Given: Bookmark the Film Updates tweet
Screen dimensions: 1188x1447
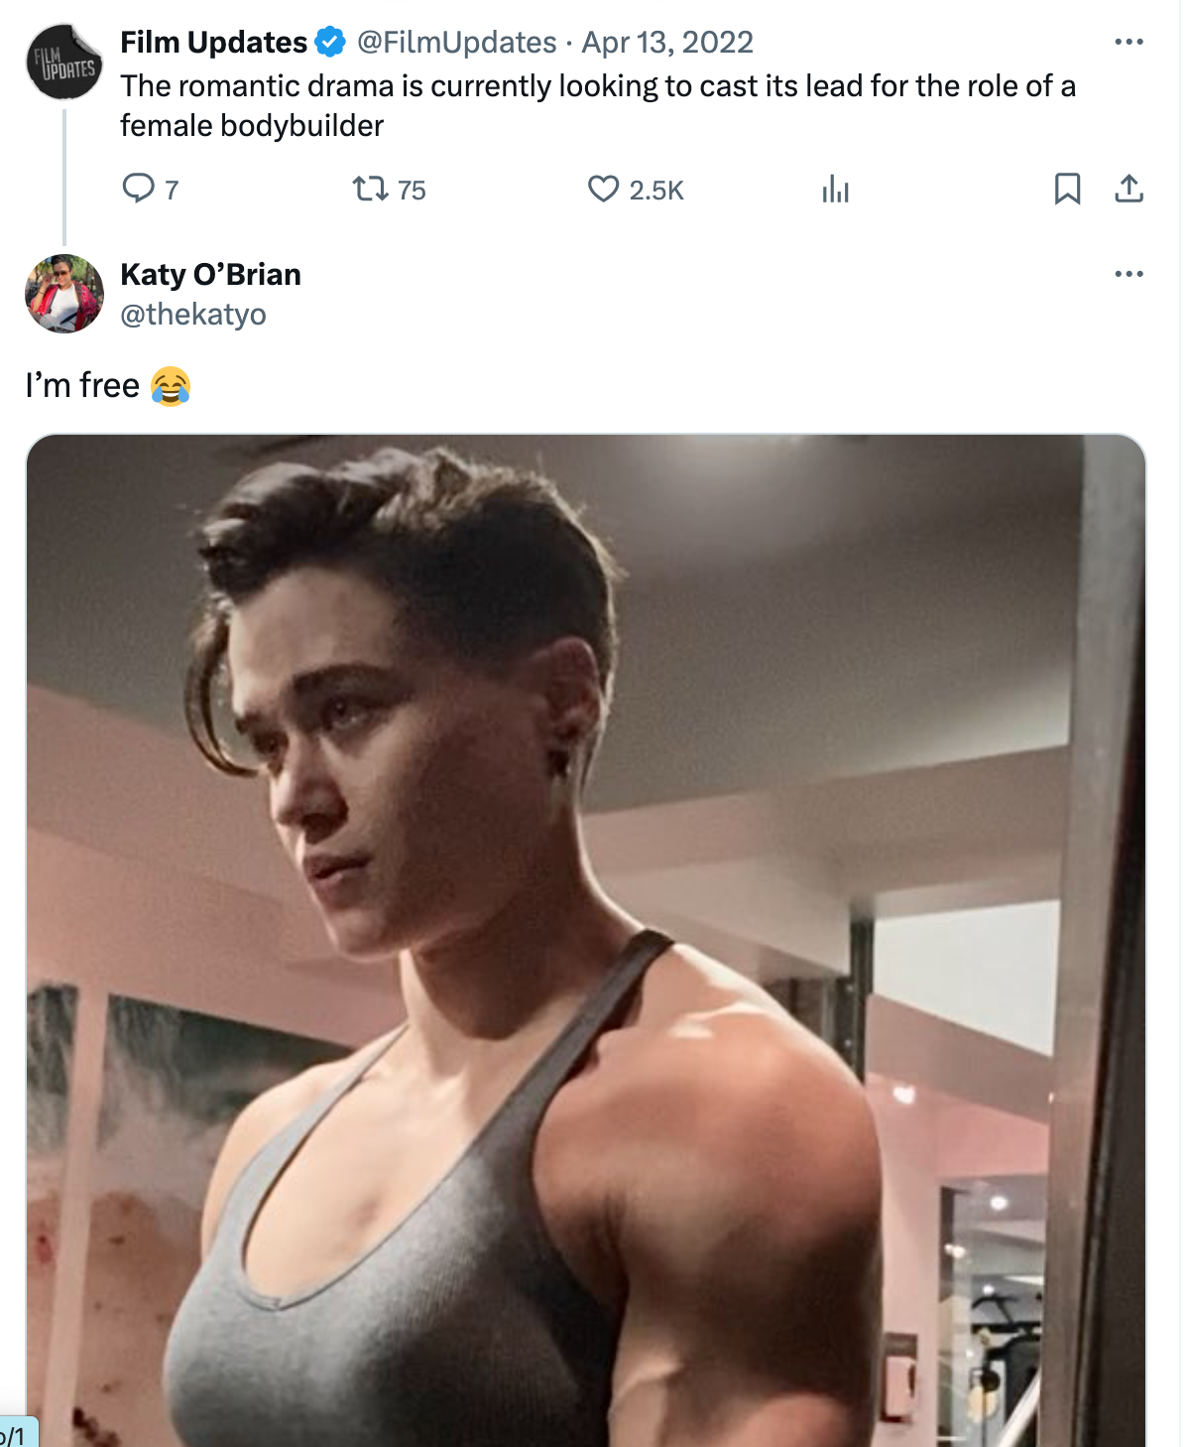Looking at the screenshot, I should click(x=1067, y=189).
